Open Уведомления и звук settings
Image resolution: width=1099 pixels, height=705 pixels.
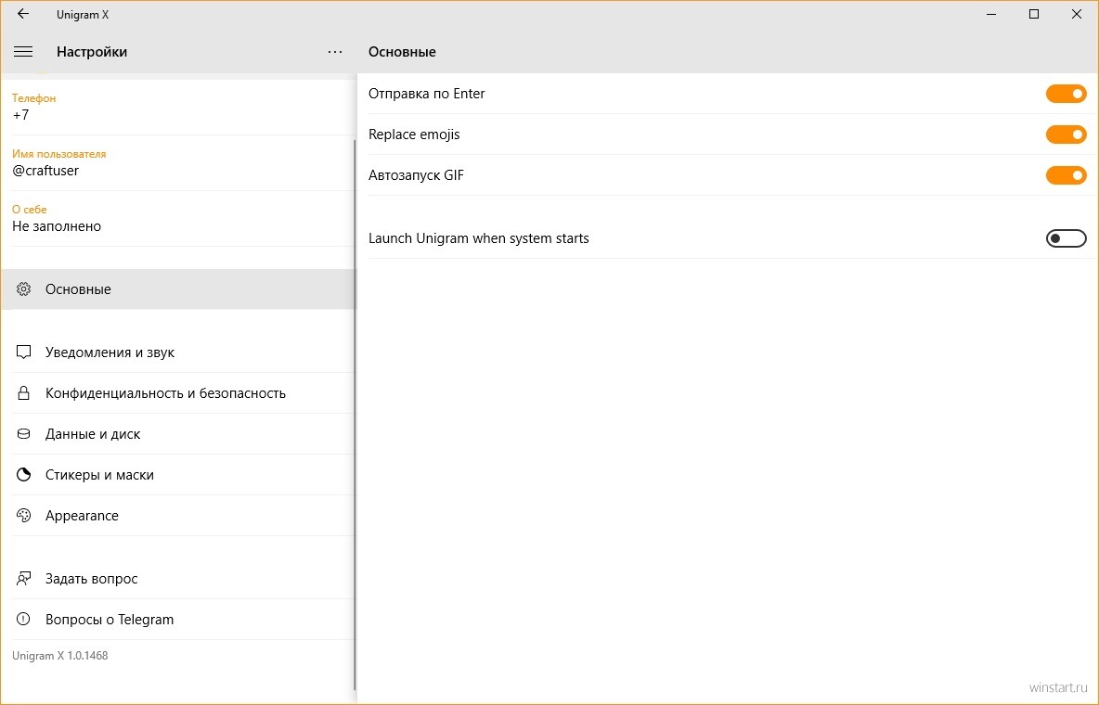(x=179, y=352)
